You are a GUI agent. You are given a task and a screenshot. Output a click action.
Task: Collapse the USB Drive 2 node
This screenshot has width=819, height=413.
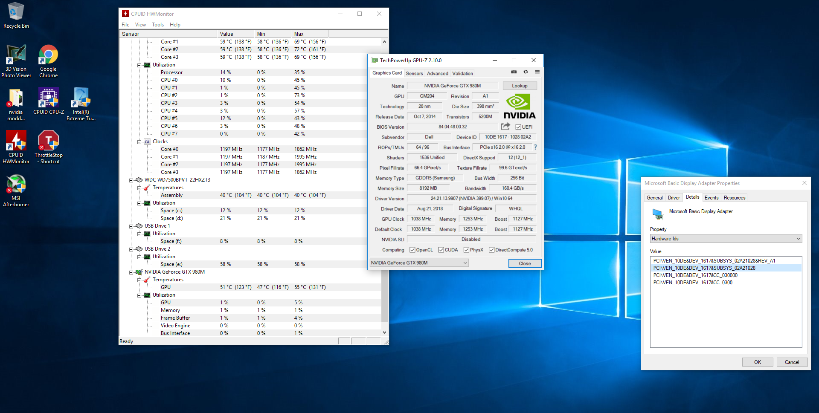(131, 249)
